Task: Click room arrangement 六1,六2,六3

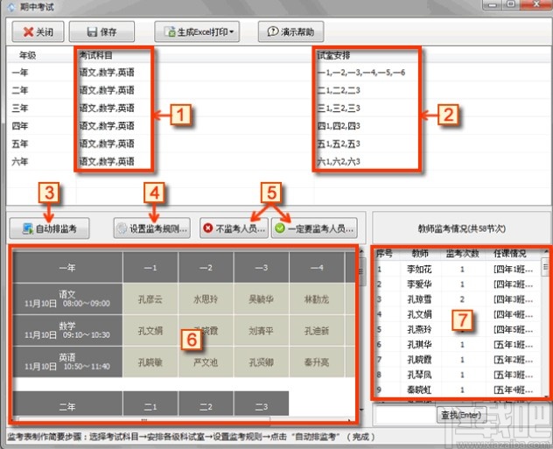Action: pos(339,162)
